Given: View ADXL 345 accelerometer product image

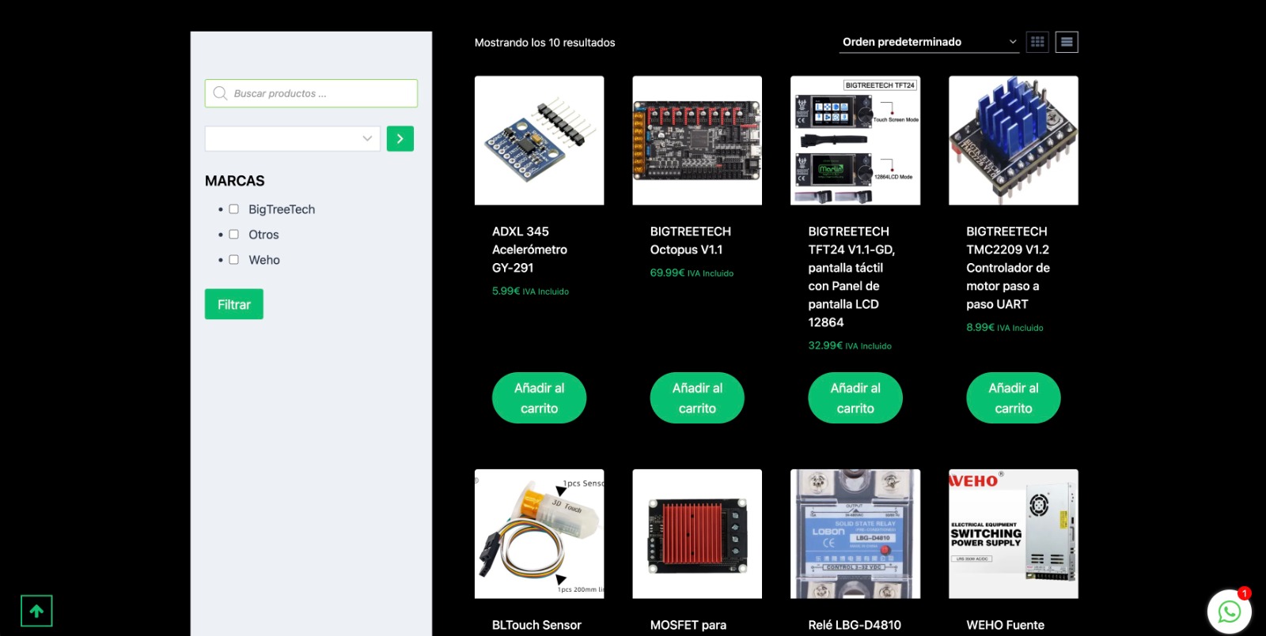Looking at the screenshot, I should click(x=539, y=141).
